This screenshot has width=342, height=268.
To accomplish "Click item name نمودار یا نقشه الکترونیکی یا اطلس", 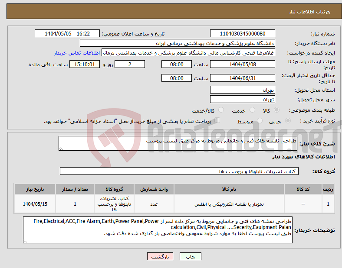I will tap(229, 204).
